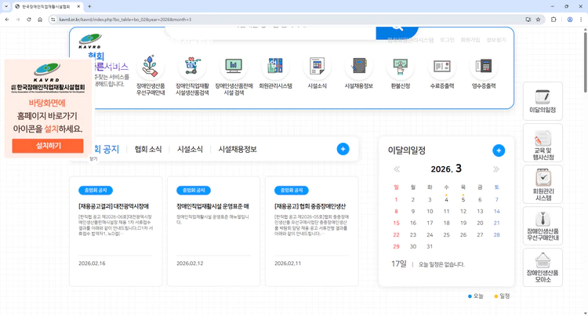Click the 시설소식 newspaper icon

pyautogui.click(x=317, y=67)
